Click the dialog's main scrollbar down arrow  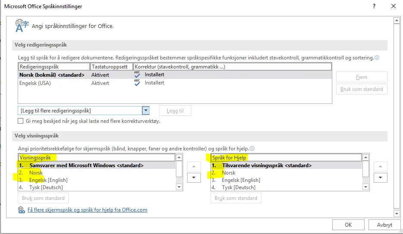click(397, 213)
